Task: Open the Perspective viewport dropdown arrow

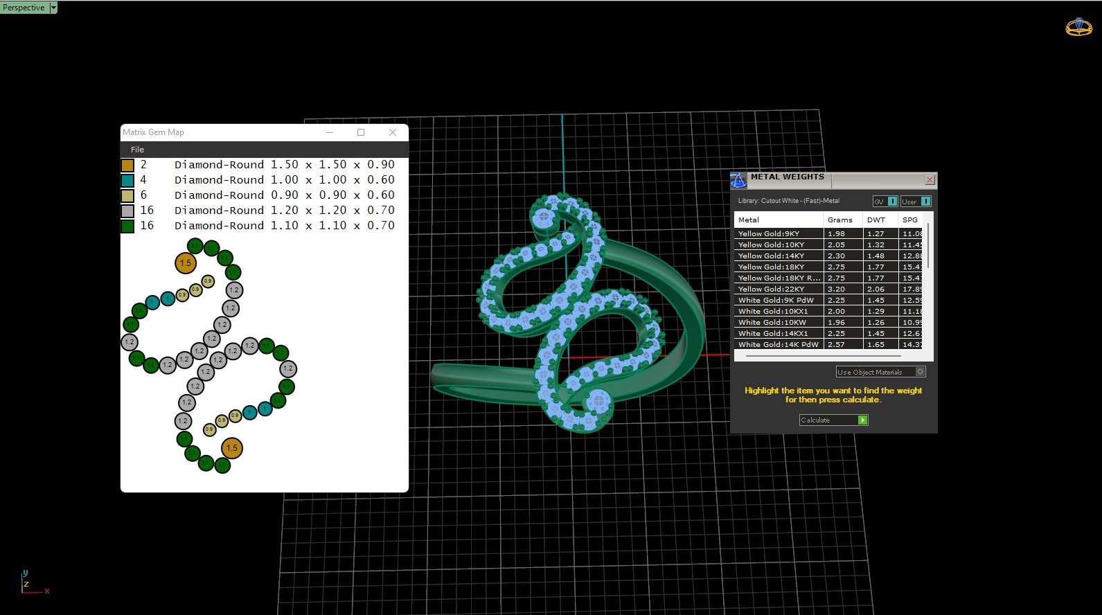Action: [x=53, y=8]
